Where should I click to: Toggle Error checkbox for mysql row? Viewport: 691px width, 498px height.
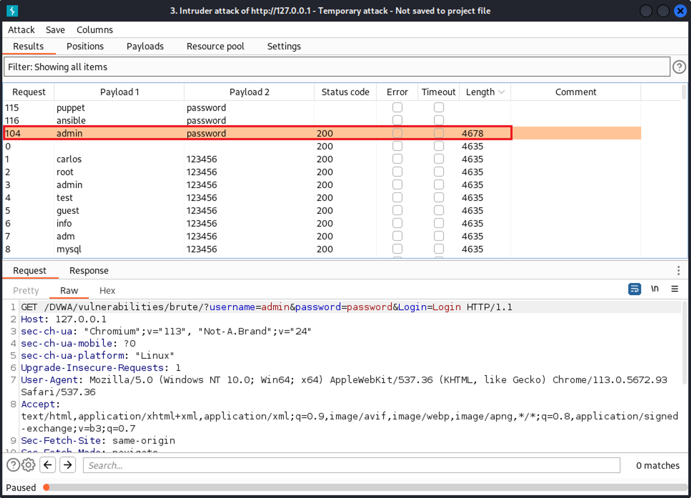coord(397,249)
